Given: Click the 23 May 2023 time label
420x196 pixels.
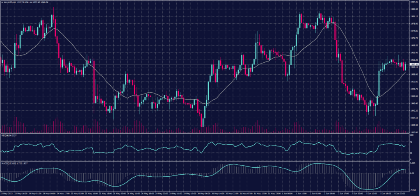Looking at the screenshot, I should coord(7,193).
